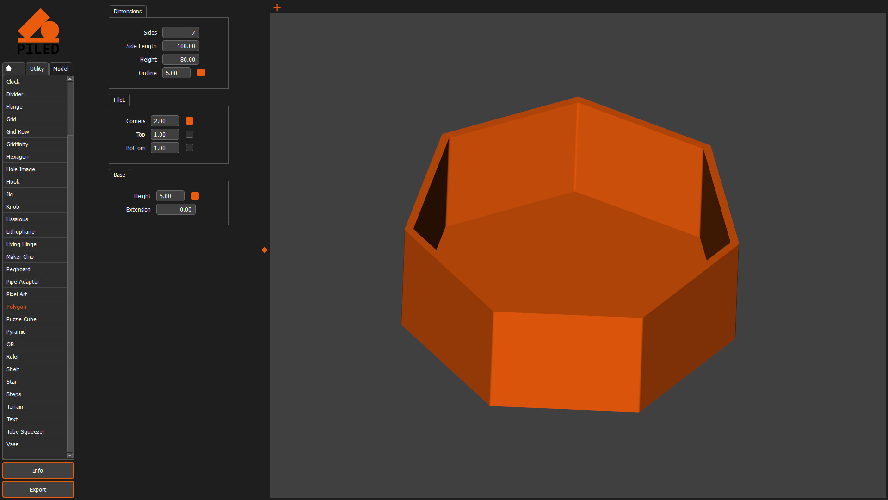
Task: Click the scroll-down arrow of the model list
Action: (x=70, y=455)
